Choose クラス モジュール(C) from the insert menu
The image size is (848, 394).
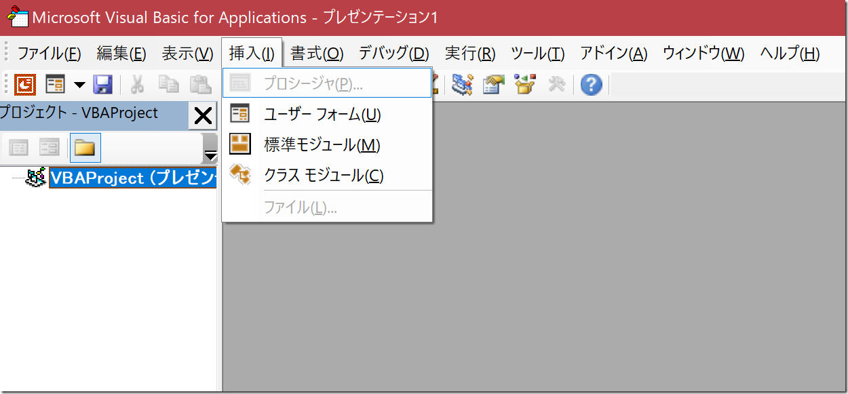[x=327, y=175]
